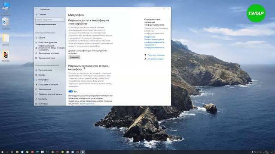Click the Разрешения Windows group label

pos(45,33)
